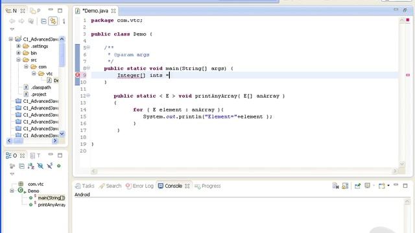Collapse the printAnyArray fold on line 12
The height and width of the screenshot is (233, 415).
point(88,95)
